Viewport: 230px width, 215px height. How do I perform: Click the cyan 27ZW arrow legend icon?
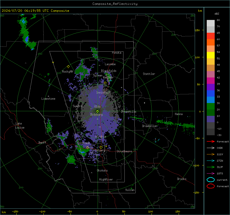pos(211,161)
